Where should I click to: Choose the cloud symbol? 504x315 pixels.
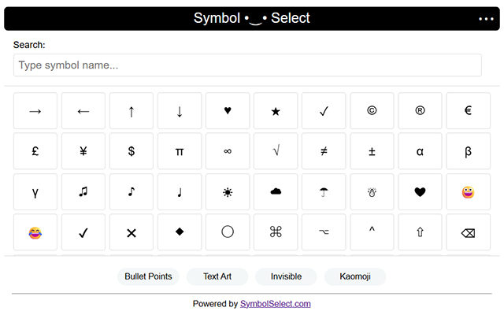pyautogui.click(x=276, y=191)
